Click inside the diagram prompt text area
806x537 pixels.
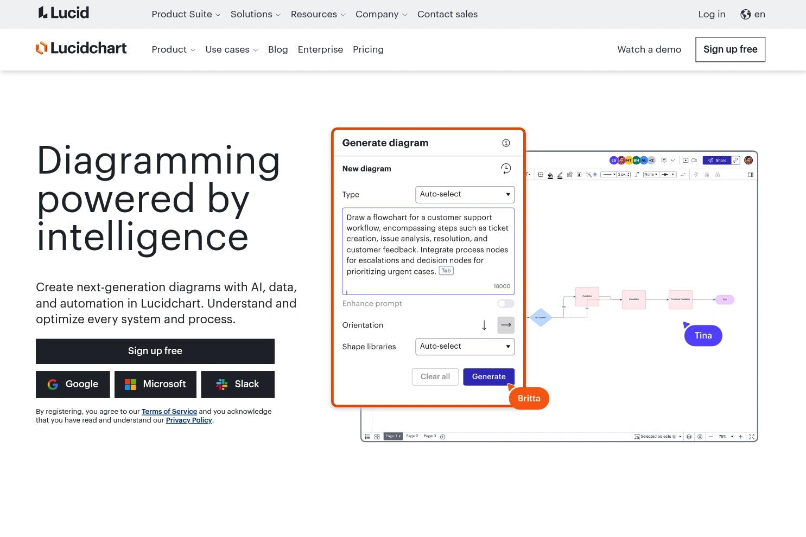point(428,251)
